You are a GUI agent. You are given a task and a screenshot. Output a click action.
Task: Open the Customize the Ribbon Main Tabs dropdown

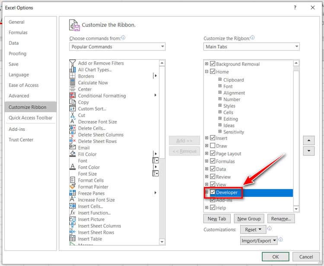[251, 47]
